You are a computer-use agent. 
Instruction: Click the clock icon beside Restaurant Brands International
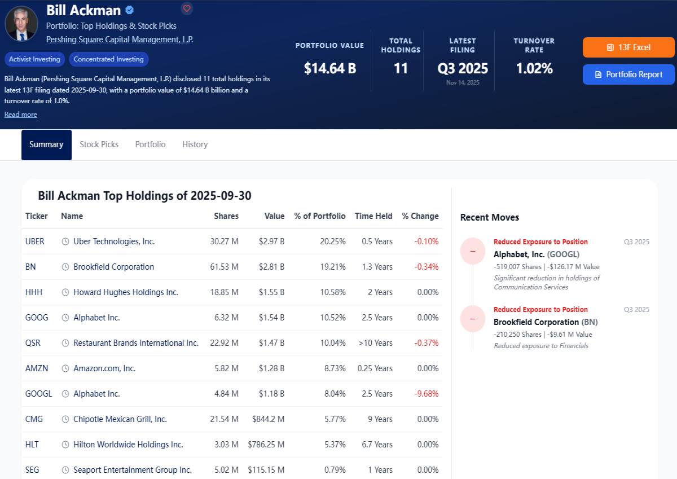[x=65, y=343]
